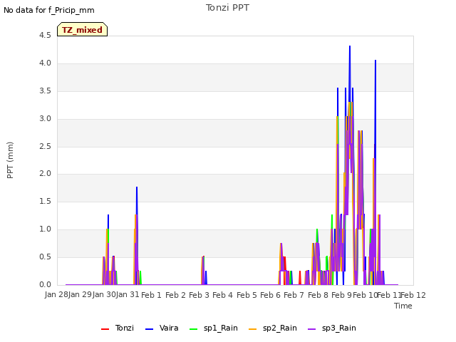Click the Feb 1 x-axis tick label
Screen dimensions: 456x342
[x=151, y=295]
